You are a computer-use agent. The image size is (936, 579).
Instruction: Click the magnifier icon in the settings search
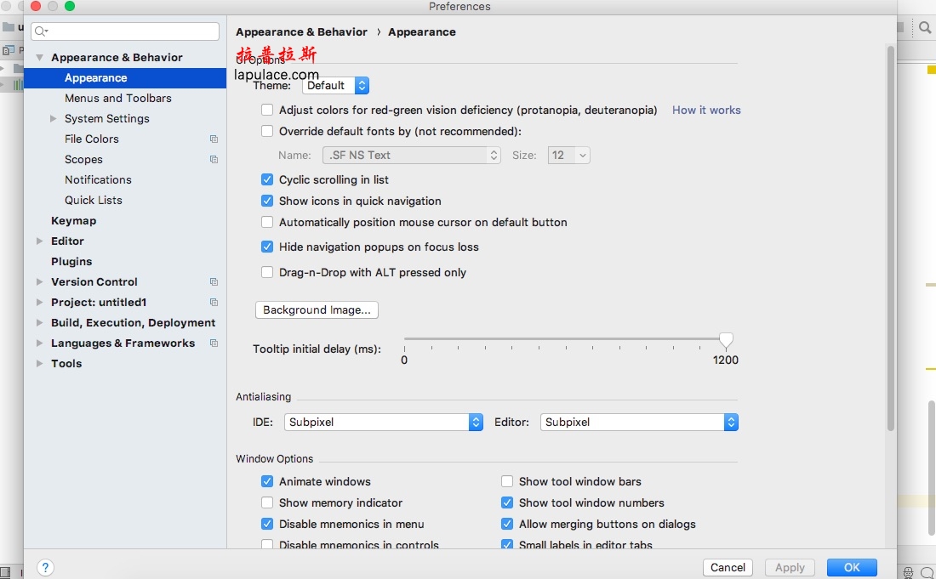pos(41,31)
